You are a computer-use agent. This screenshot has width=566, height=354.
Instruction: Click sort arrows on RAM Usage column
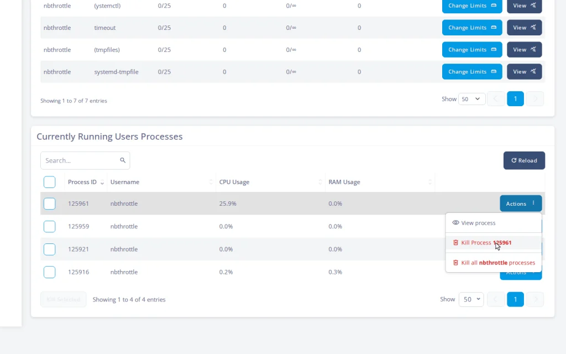point(430,182)
